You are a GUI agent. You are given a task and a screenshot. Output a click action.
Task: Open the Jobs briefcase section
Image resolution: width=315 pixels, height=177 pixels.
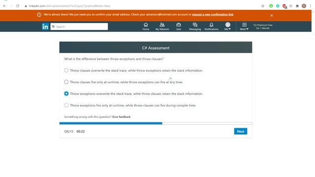click(x=179, y=27)
